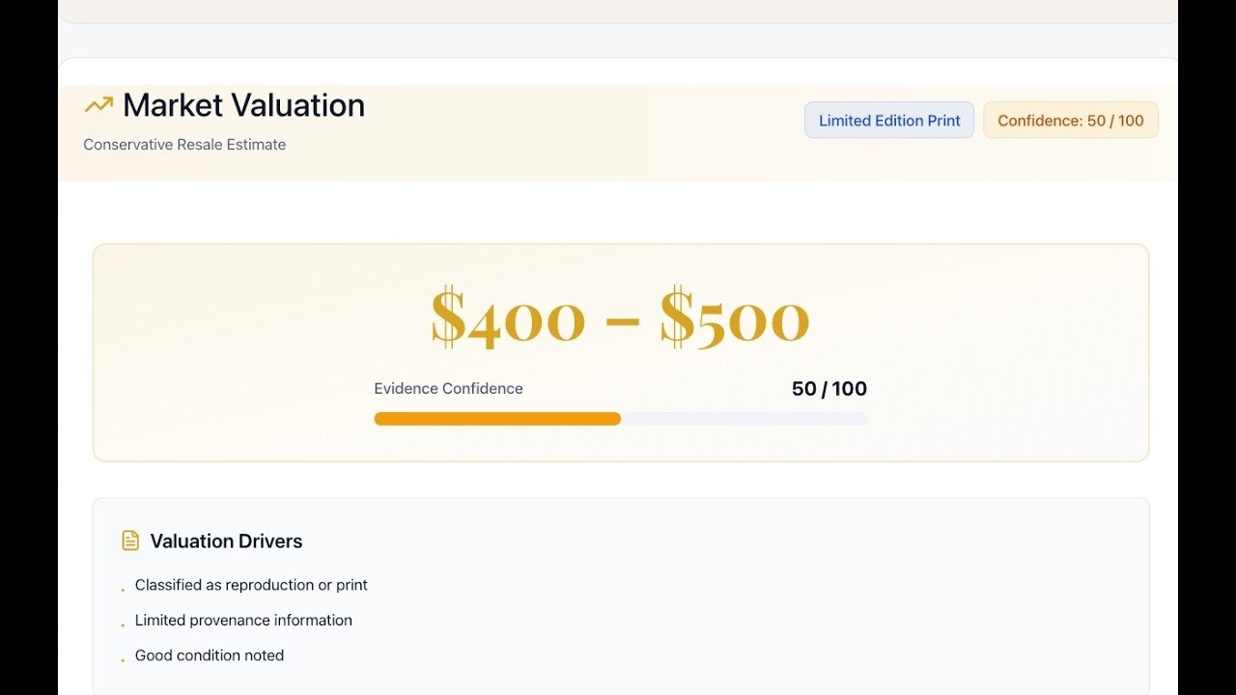The width and height of the screenshot is (1236, 695).
Task: Click the bullet before 'Classified as reproduction'
Action: tap(123, 590)
